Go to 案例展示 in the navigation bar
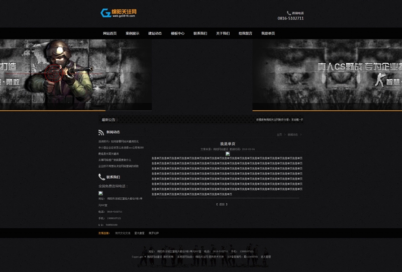Image resolution: width=402 pixels, height=272 pixels. coord(132,34)
